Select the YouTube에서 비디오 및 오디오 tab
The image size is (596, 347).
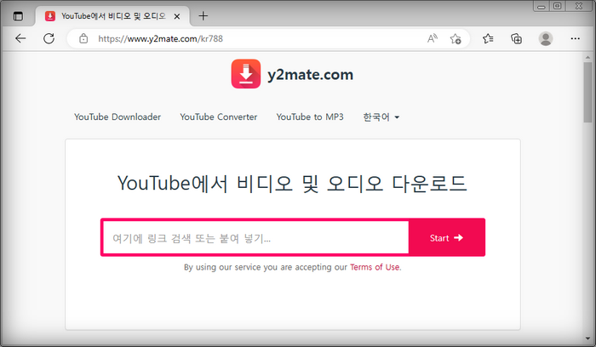point(113,16)
